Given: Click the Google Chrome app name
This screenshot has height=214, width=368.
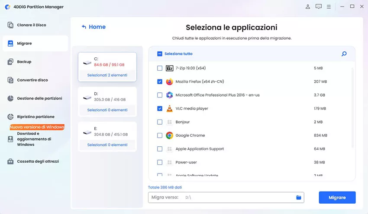Looking at the screenshot, I should point(190,135).
